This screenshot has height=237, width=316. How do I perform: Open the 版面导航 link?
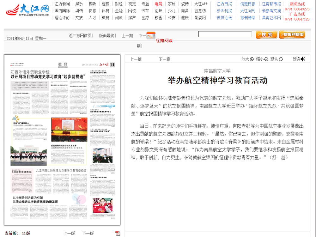[107, 36]
